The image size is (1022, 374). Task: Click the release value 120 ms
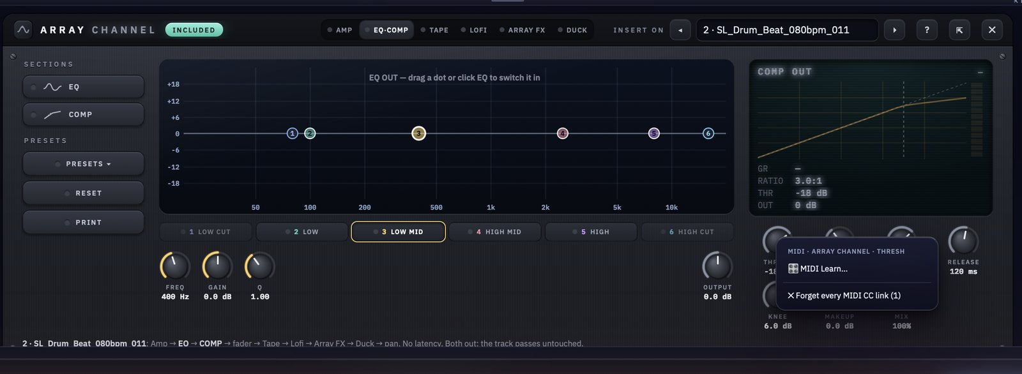point(963,272)
